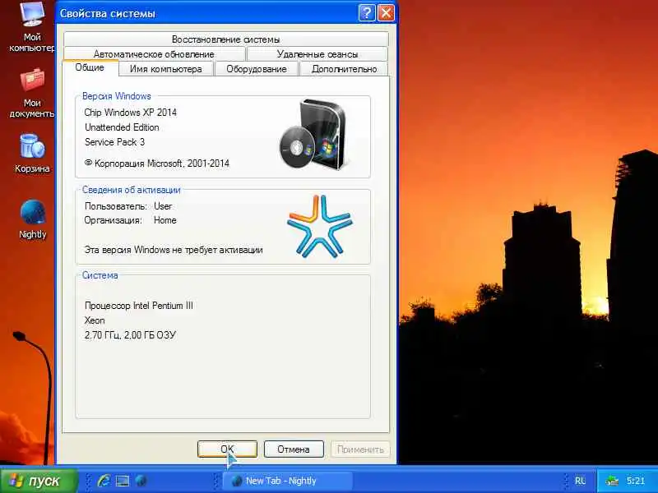The width and height of the screenshot is (658, 493).
Task: Click the Отмена button
Action: [294, 449]
